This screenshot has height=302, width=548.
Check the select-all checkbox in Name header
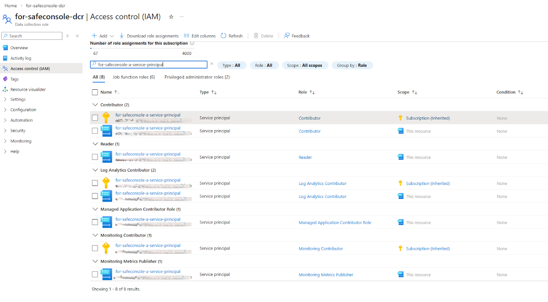pos(95,92)
